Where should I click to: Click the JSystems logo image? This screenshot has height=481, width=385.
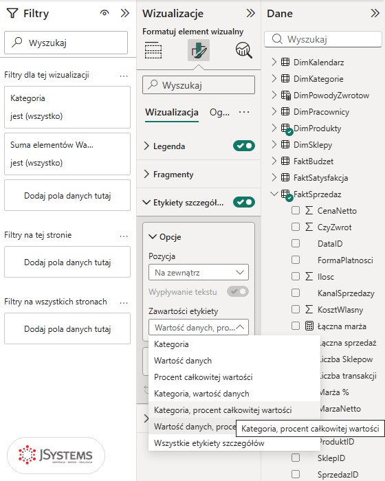coord(56,455)
